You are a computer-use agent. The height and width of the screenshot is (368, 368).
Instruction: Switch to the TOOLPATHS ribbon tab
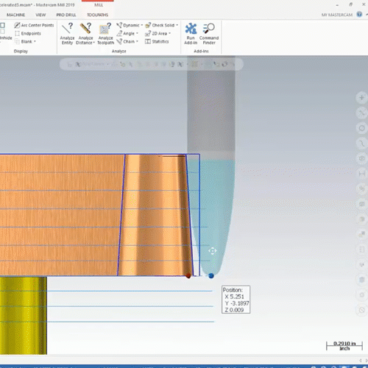[x=97, y=15]
